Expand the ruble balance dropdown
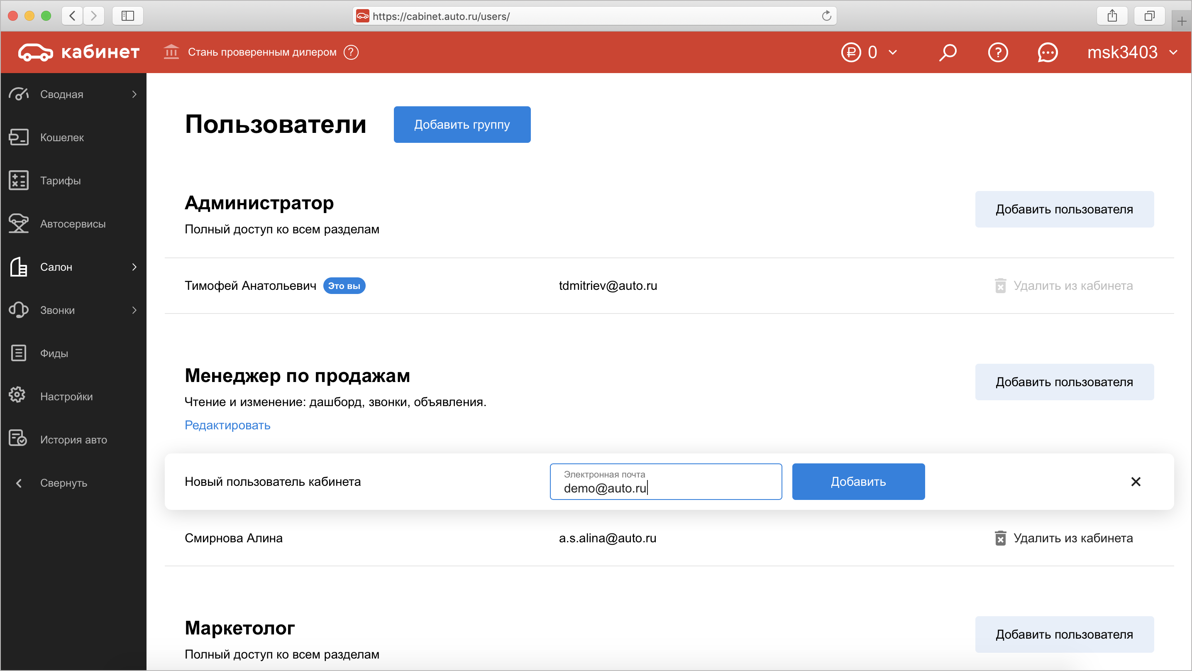This screenshot has height=671, width=1192. [x=893, y=52]
